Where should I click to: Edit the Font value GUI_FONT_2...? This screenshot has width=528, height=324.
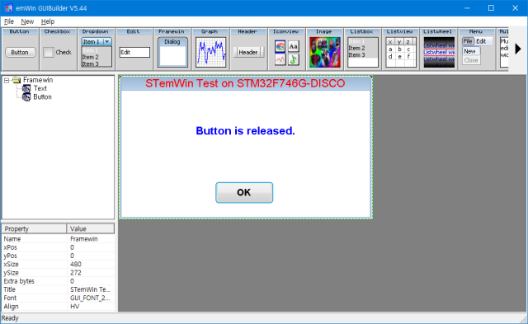pyautogui.click(x=92, y=298)
